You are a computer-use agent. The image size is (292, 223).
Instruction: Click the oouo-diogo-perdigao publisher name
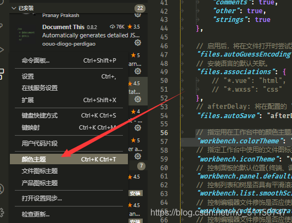pyautogui.click(x=69, y=44)
